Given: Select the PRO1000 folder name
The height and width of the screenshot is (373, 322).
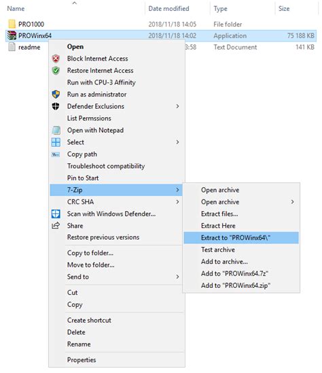Looking at the screenshot, I should [x=31, y=24].
